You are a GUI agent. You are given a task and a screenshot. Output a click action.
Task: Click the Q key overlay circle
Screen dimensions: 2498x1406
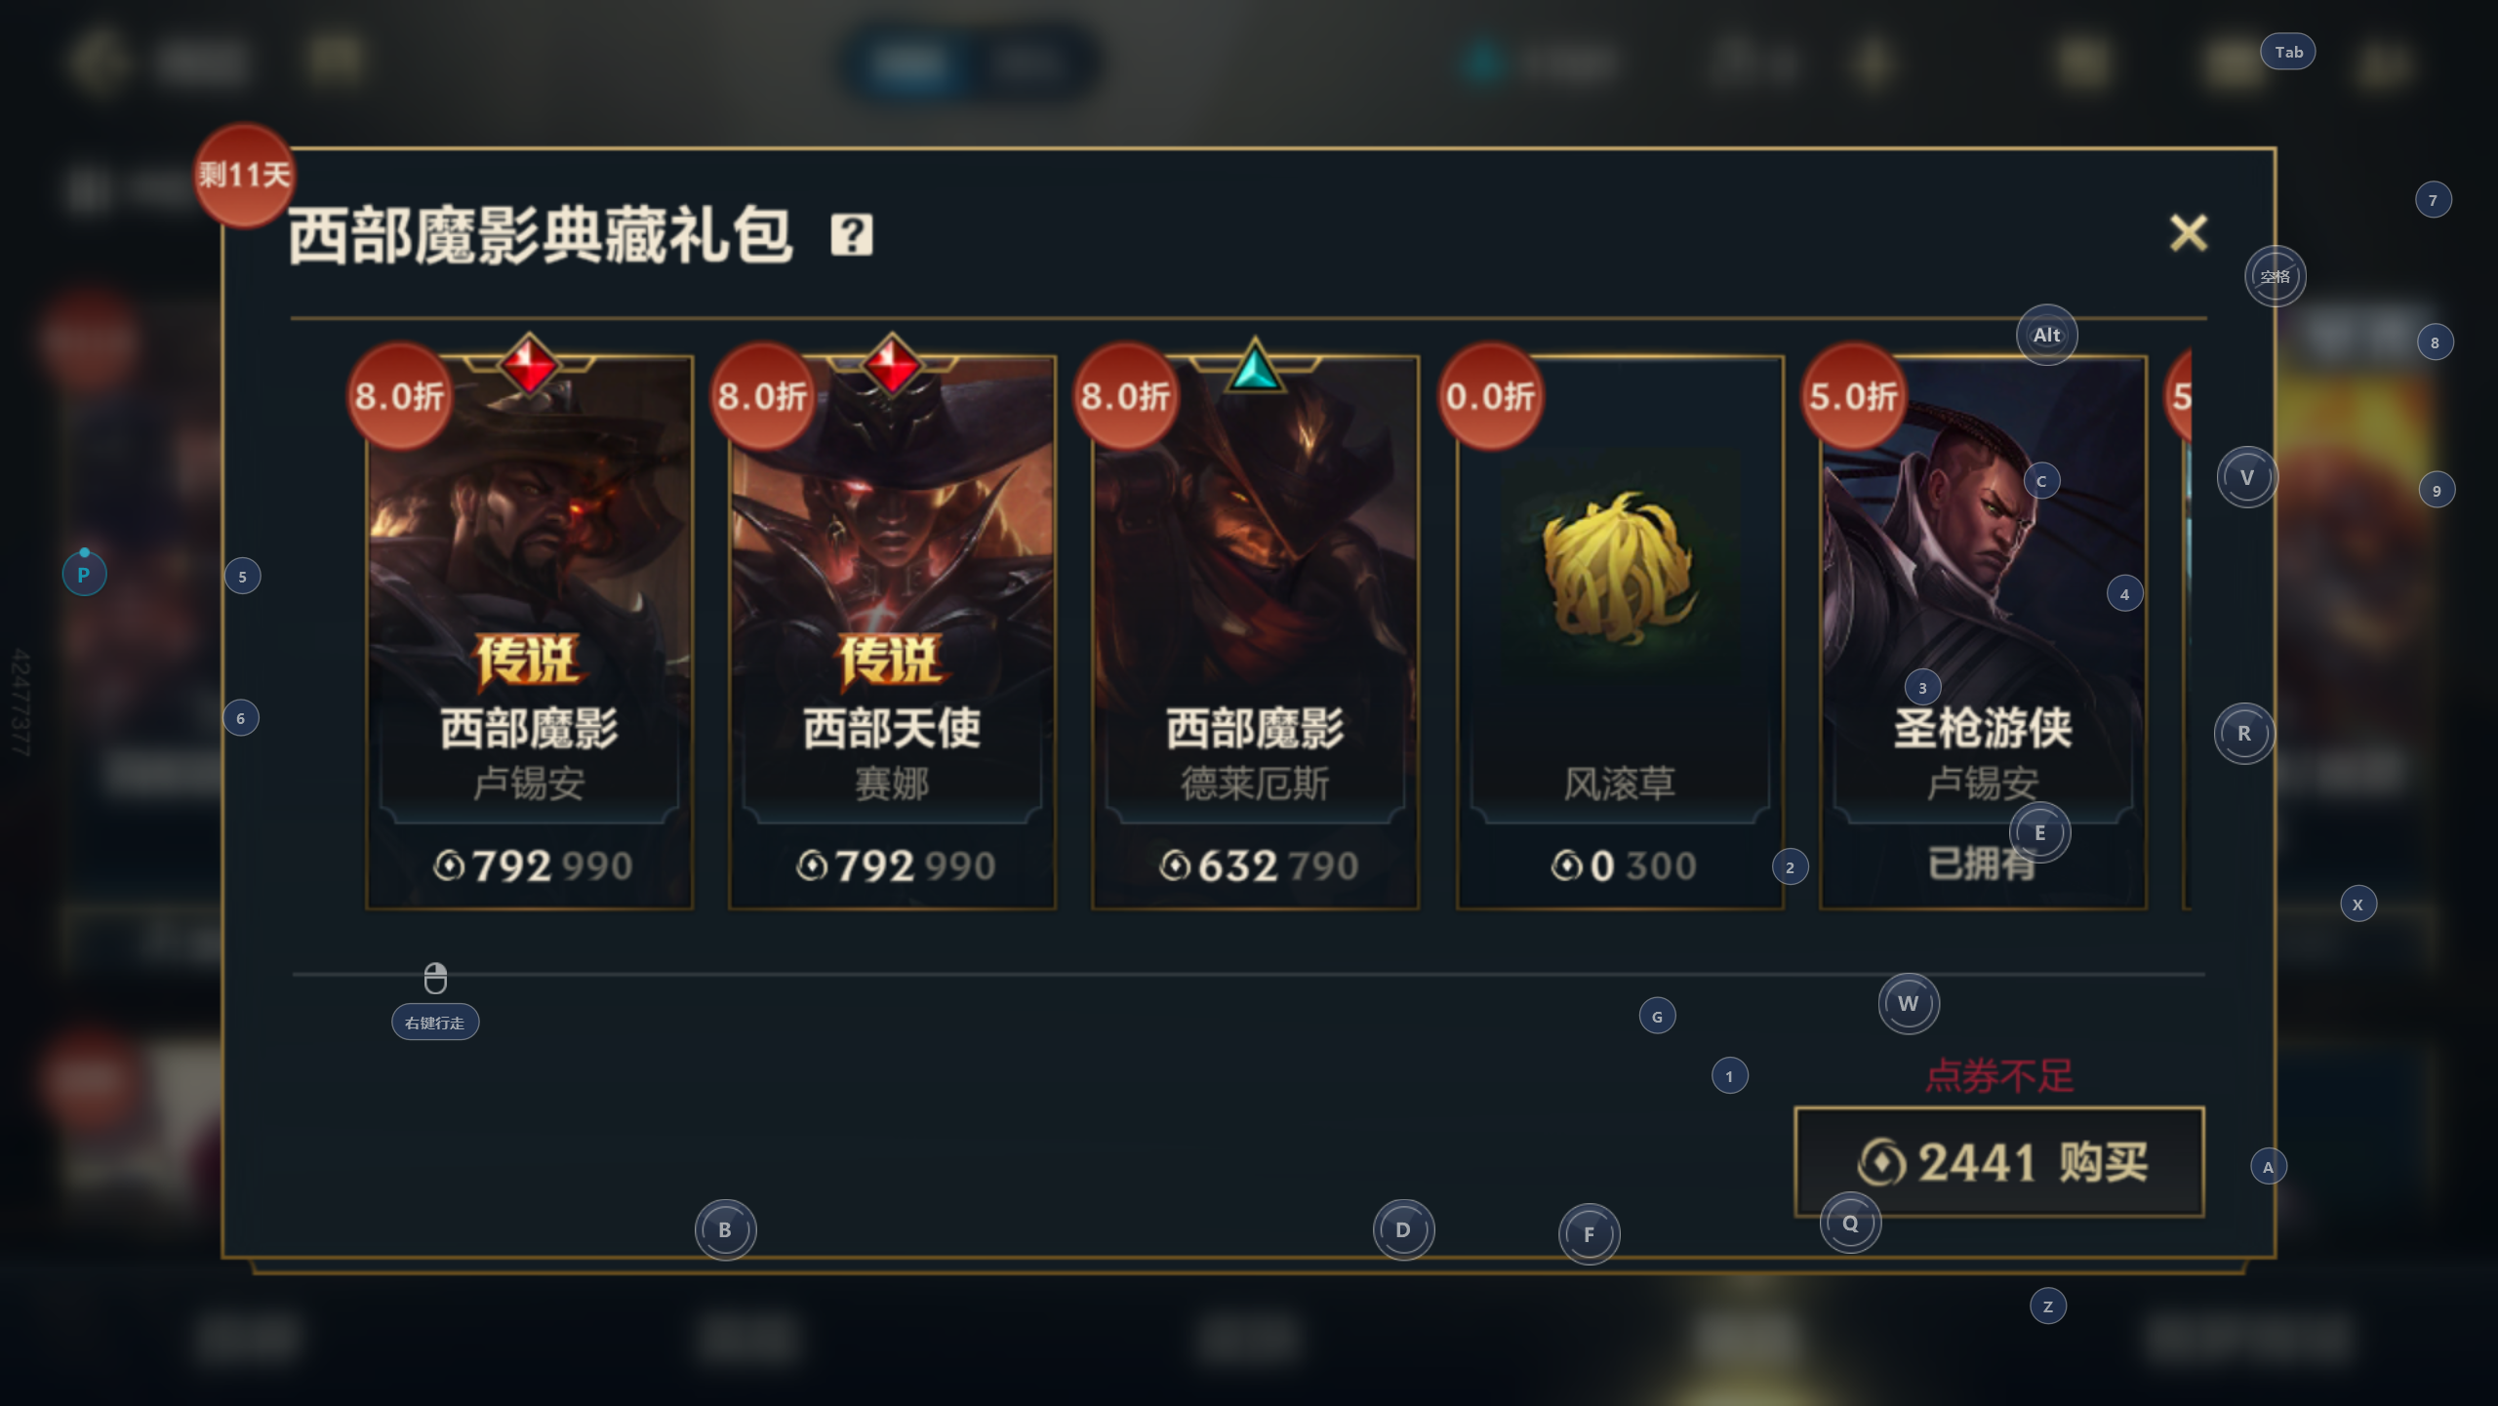[x=1850, y=1224]
